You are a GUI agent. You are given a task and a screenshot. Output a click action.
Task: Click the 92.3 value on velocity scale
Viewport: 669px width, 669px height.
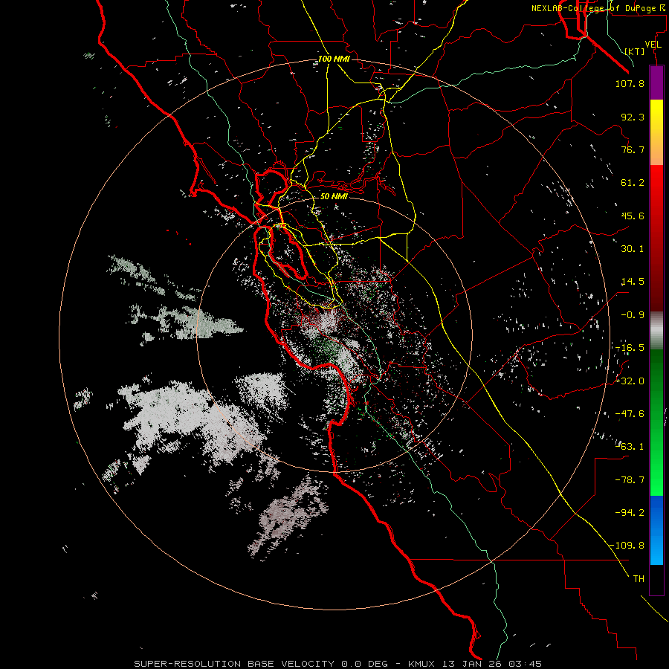coord(633,117)
